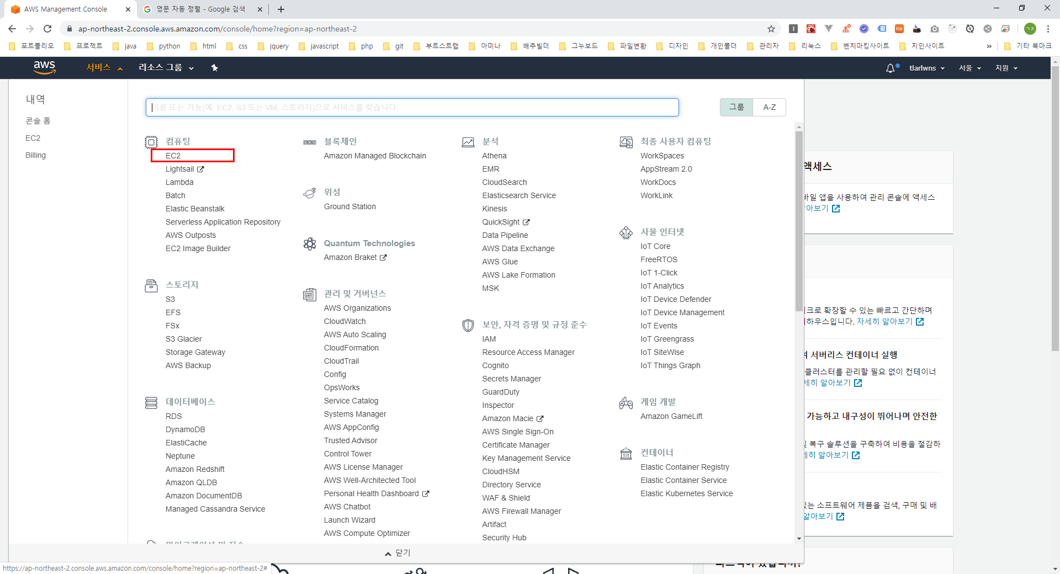
Task: Go back with browser back arrow
Action: pyautogui.click(x=12, y=29)
